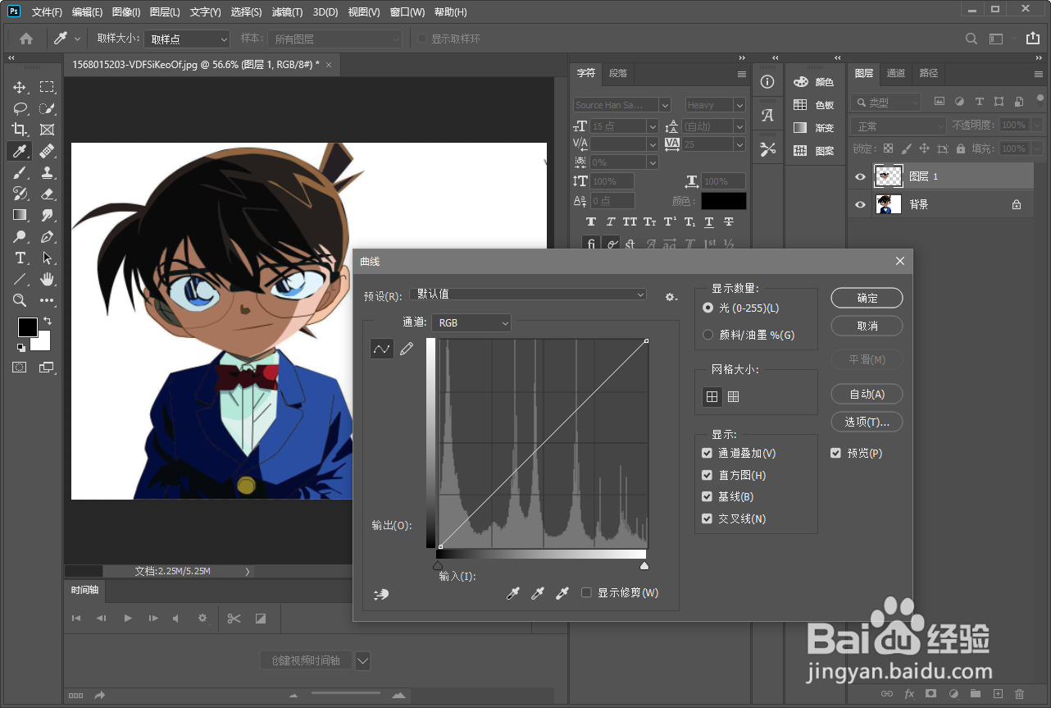
Task: Open the 图像(I) menu
Action: click(x=126, y=12)
